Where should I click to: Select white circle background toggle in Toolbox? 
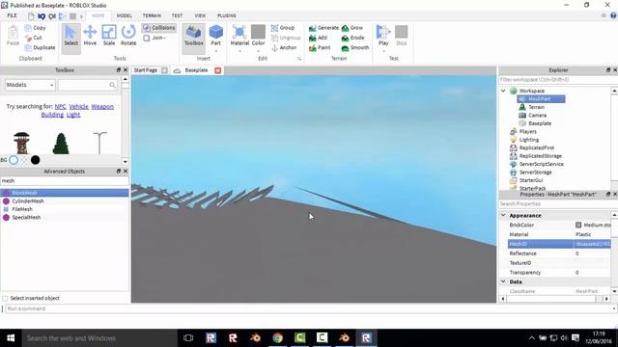14,160
